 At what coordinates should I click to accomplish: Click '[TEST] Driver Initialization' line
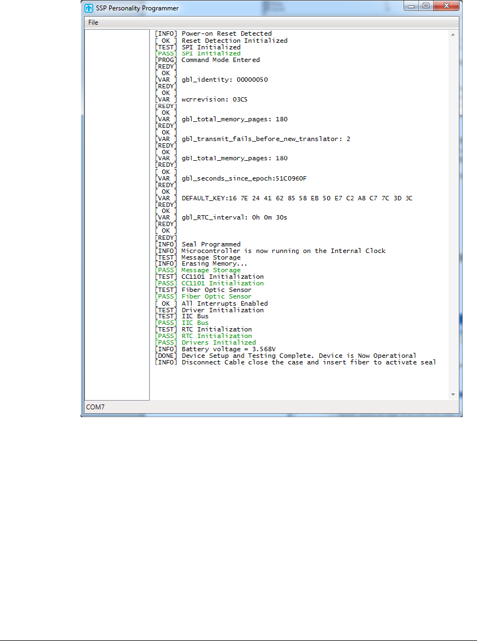(x=209, y=310)
